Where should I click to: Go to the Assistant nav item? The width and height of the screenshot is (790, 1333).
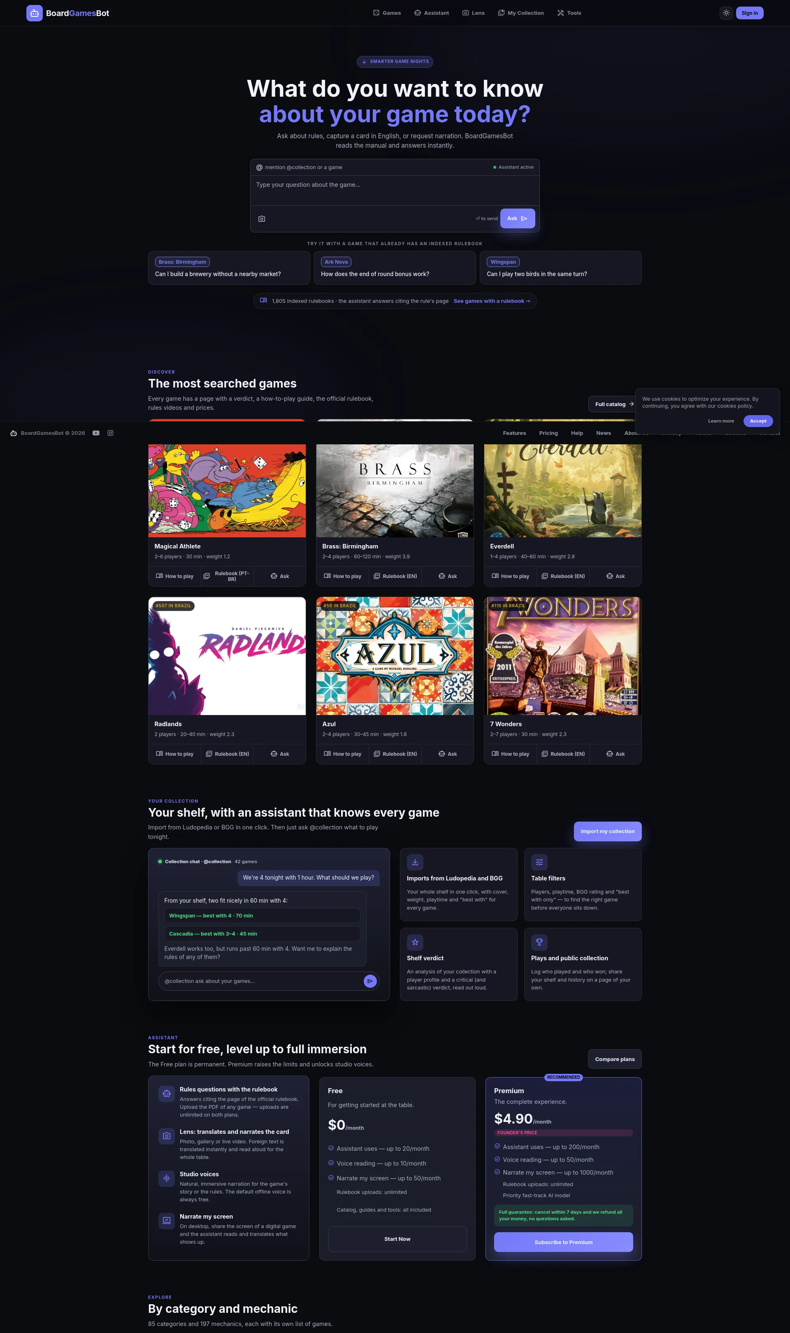[x=432, y=13]
